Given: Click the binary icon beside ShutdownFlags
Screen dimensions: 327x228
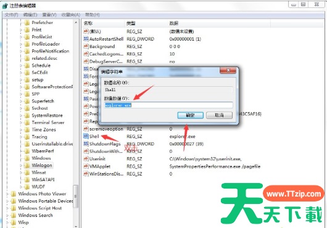Looking at the screenshot, I should [86, 144].
